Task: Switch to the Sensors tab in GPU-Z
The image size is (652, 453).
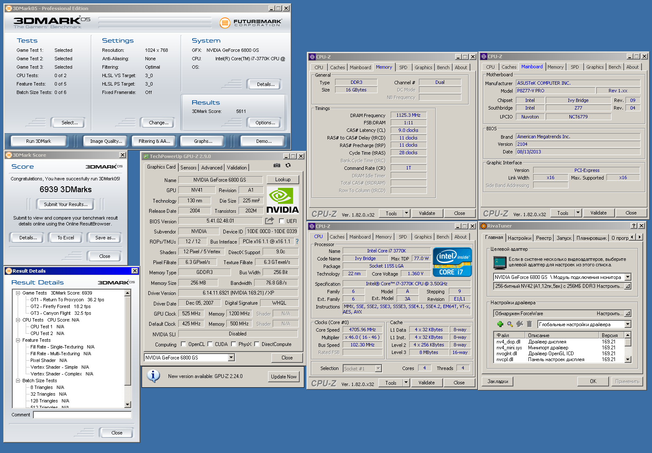Action: (x=188, y=168)
